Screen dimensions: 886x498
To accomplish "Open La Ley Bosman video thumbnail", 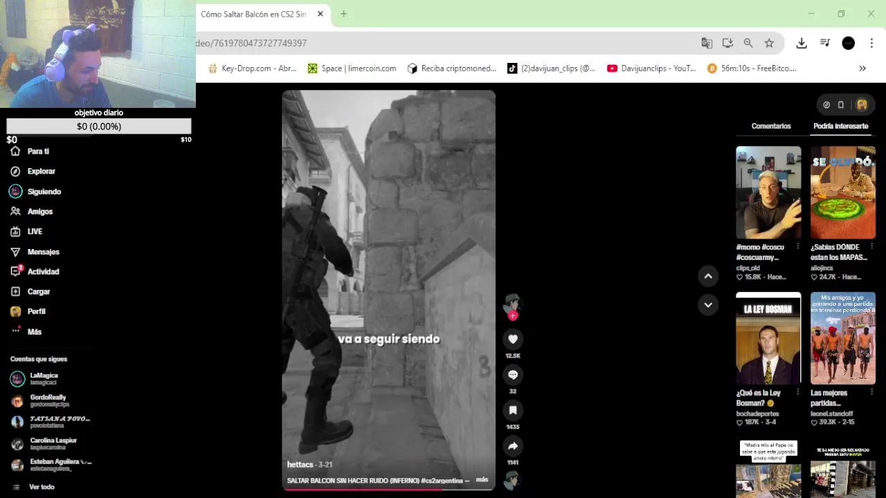I will (x=768, y=338).
